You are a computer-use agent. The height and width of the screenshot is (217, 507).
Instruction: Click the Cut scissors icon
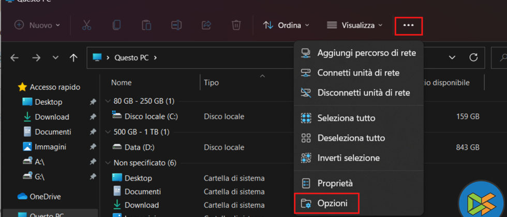tap(86, 25)
